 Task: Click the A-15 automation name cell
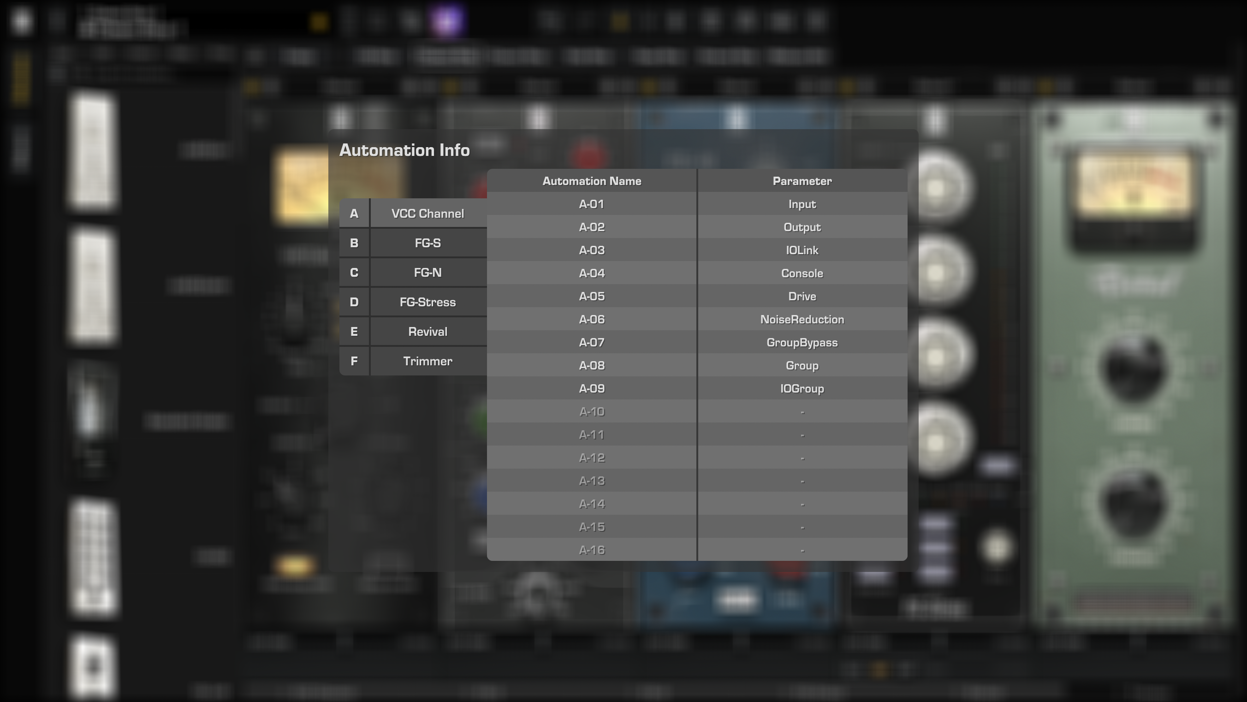point(592,527)
